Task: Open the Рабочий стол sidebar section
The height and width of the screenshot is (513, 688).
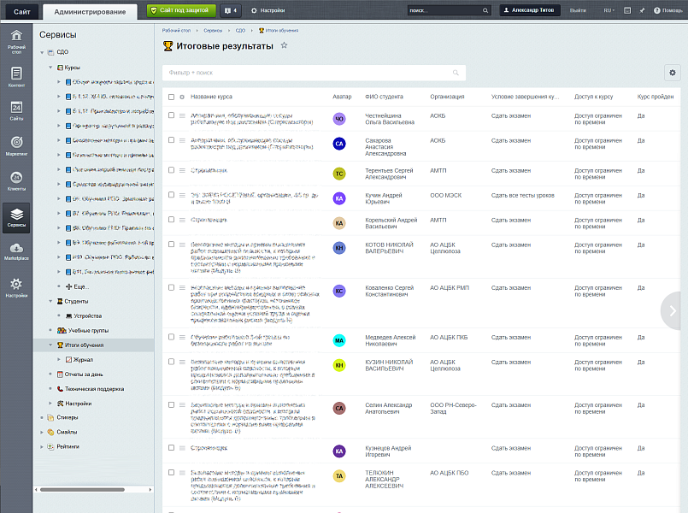Action: point(16,40)
